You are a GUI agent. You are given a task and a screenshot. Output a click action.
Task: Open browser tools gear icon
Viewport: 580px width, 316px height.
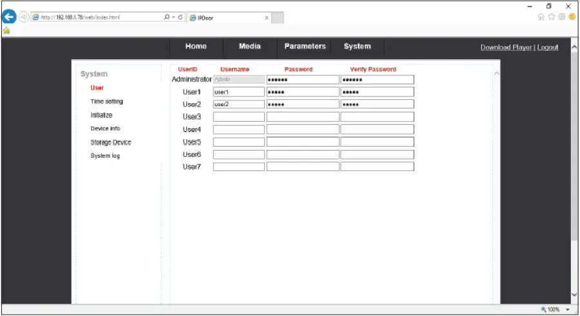[562, 17]
